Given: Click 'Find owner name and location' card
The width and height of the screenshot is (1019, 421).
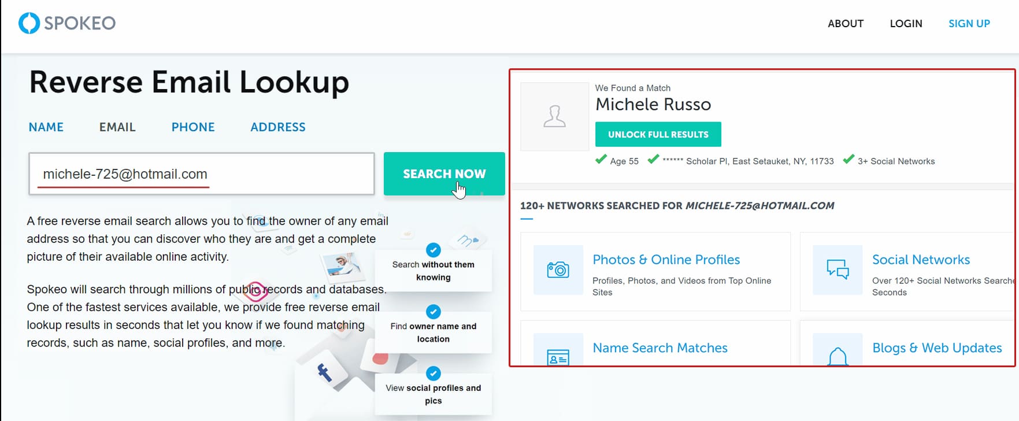Looking at the screenshot, I should pos(433,333).
